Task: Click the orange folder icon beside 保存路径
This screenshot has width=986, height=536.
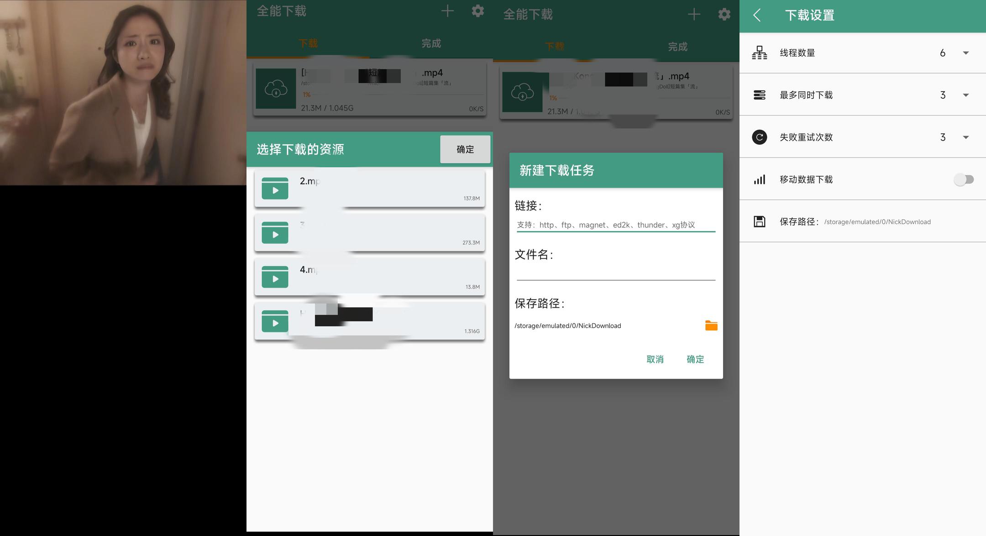Action: (711, 326)
